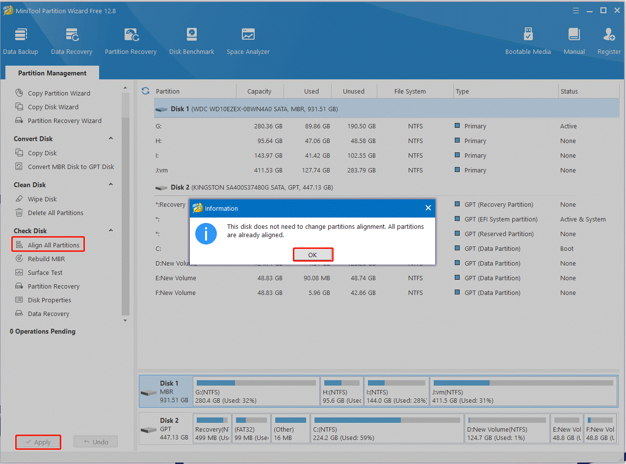The image size is (626, 464).
Task: Click (Other) 16 MB block in disk map
Action: pos(290,429)
